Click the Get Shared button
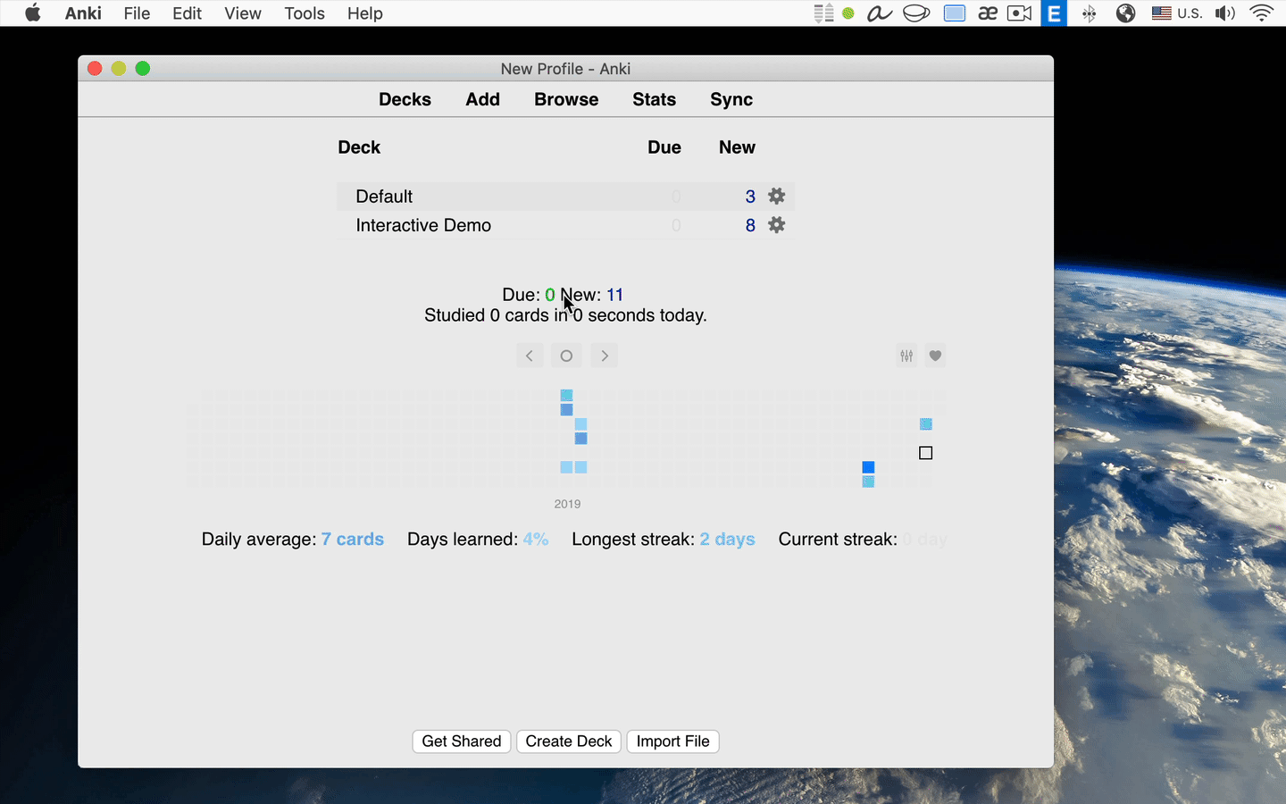 (x=462, y=741)
